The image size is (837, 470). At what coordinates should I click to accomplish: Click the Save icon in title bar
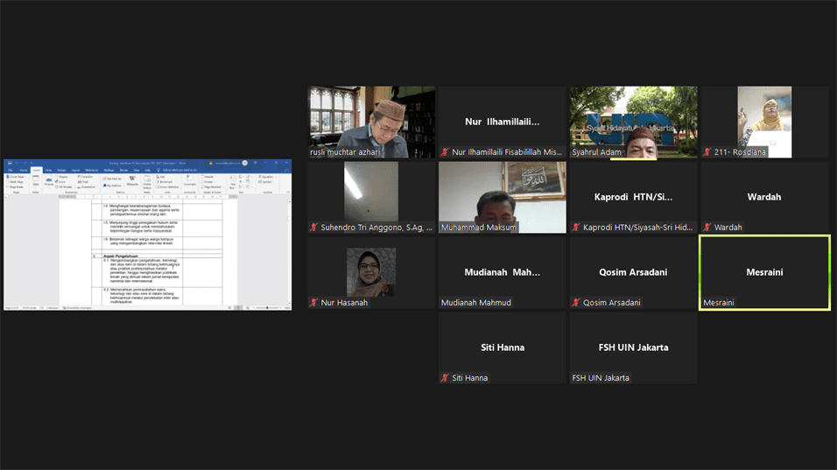pos(8,163)
